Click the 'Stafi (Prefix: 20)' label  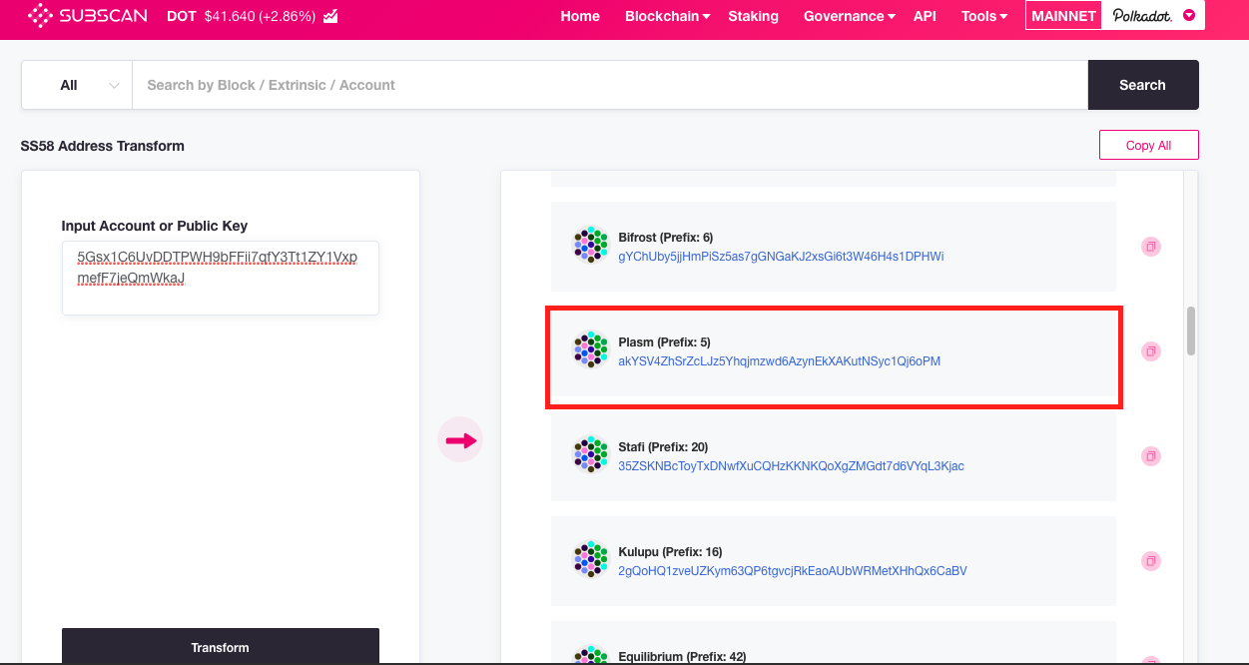663,447
